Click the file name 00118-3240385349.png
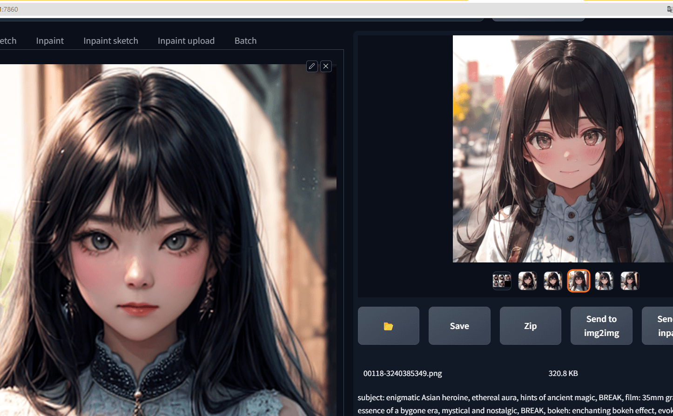Viewport: 673px width, 416px height. (403, 373)
